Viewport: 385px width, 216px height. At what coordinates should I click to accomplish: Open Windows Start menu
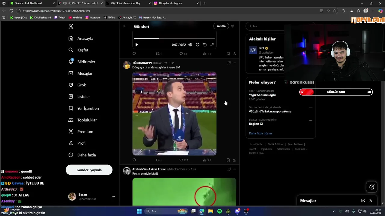click(x=139, y=211)
